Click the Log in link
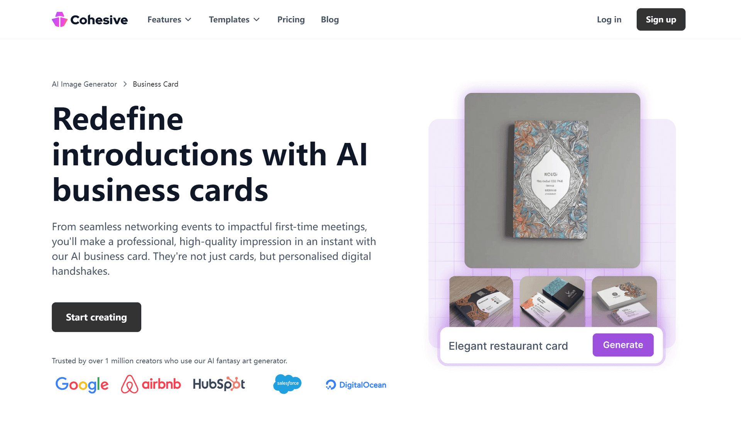This screenshot has height=443, width=741. click(x=609, y=20)
